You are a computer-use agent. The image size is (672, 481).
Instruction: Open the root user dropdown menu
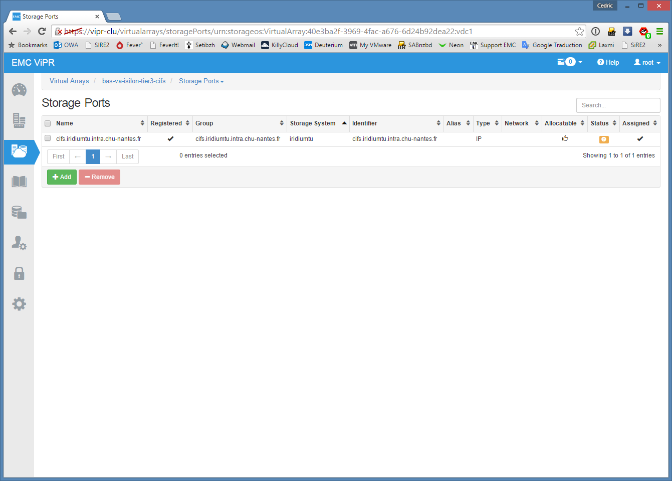tap(647, 63)
